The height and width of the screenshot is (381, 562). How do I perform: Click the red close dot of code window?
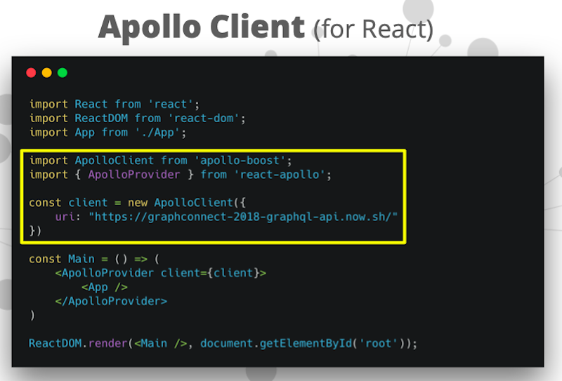(31, 73)
